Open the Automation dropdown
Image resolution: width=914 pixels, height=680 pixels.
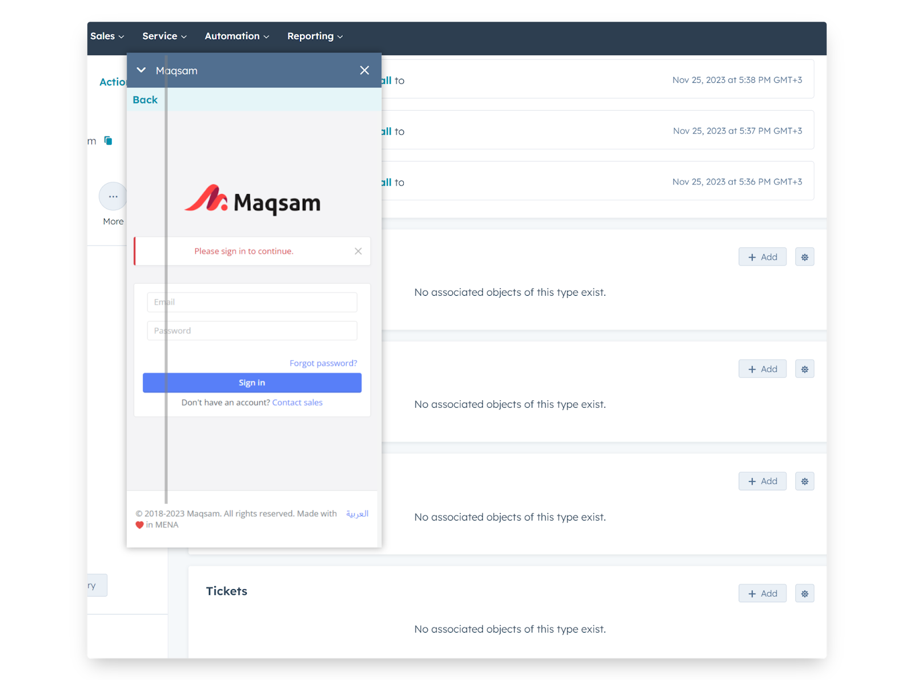pyautogui.click(x=236, y=36)
